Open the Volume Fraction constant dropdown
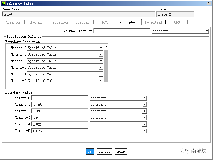This screenshot has height=160, width=213. pos(206,31)
